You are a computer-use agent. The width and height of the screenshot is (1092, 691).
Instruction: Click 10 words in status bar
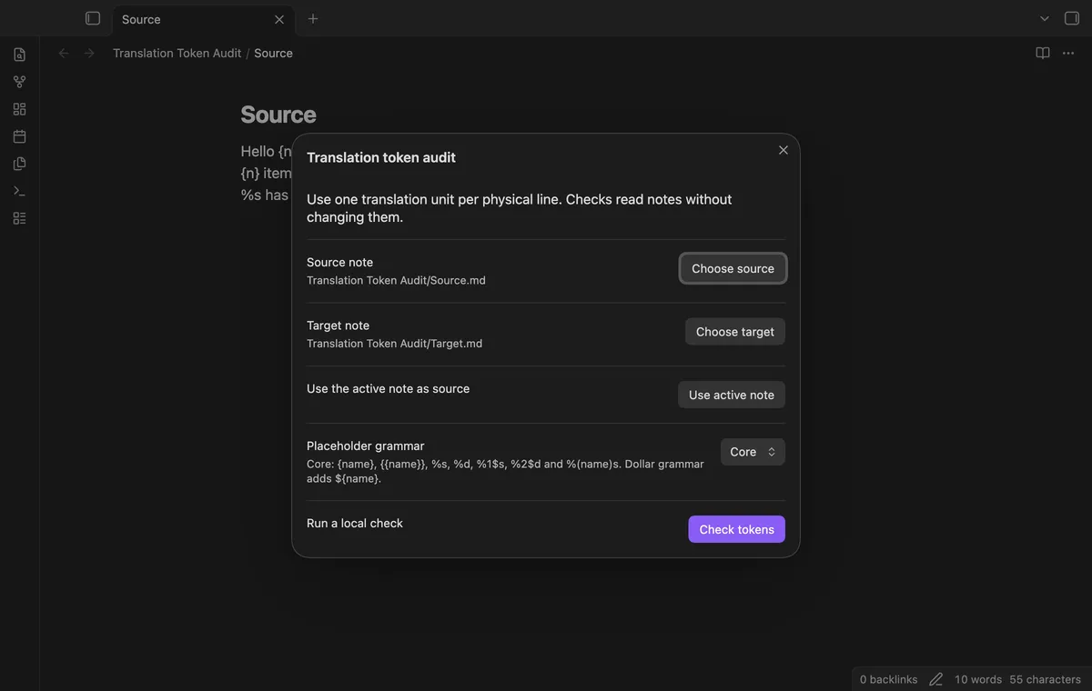978,679
